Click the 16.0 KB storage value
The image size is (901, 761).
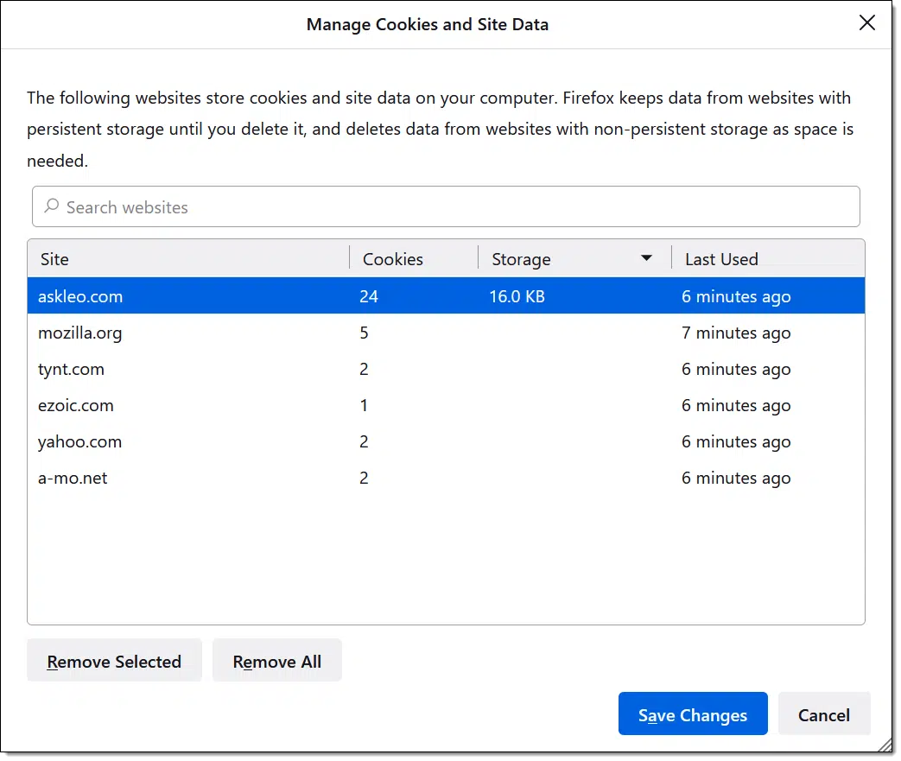[517, 296]
